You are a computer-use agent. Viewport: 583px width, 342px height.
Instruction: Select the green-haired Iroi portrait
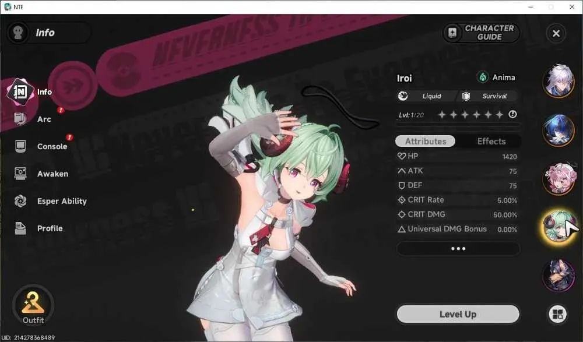(x=558, y=227)
